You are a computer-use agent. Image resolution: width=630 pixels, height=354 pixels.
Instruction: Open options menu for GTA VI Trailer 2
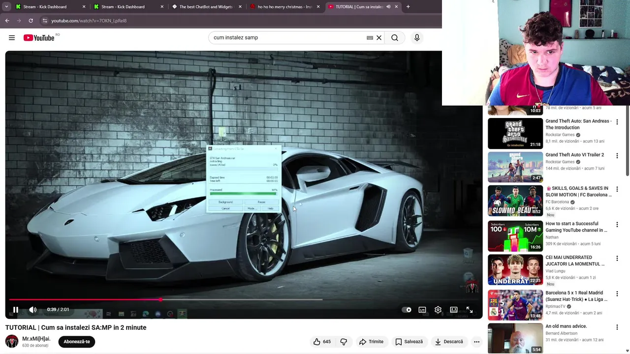pyautogui.click(x=617, y=155)
